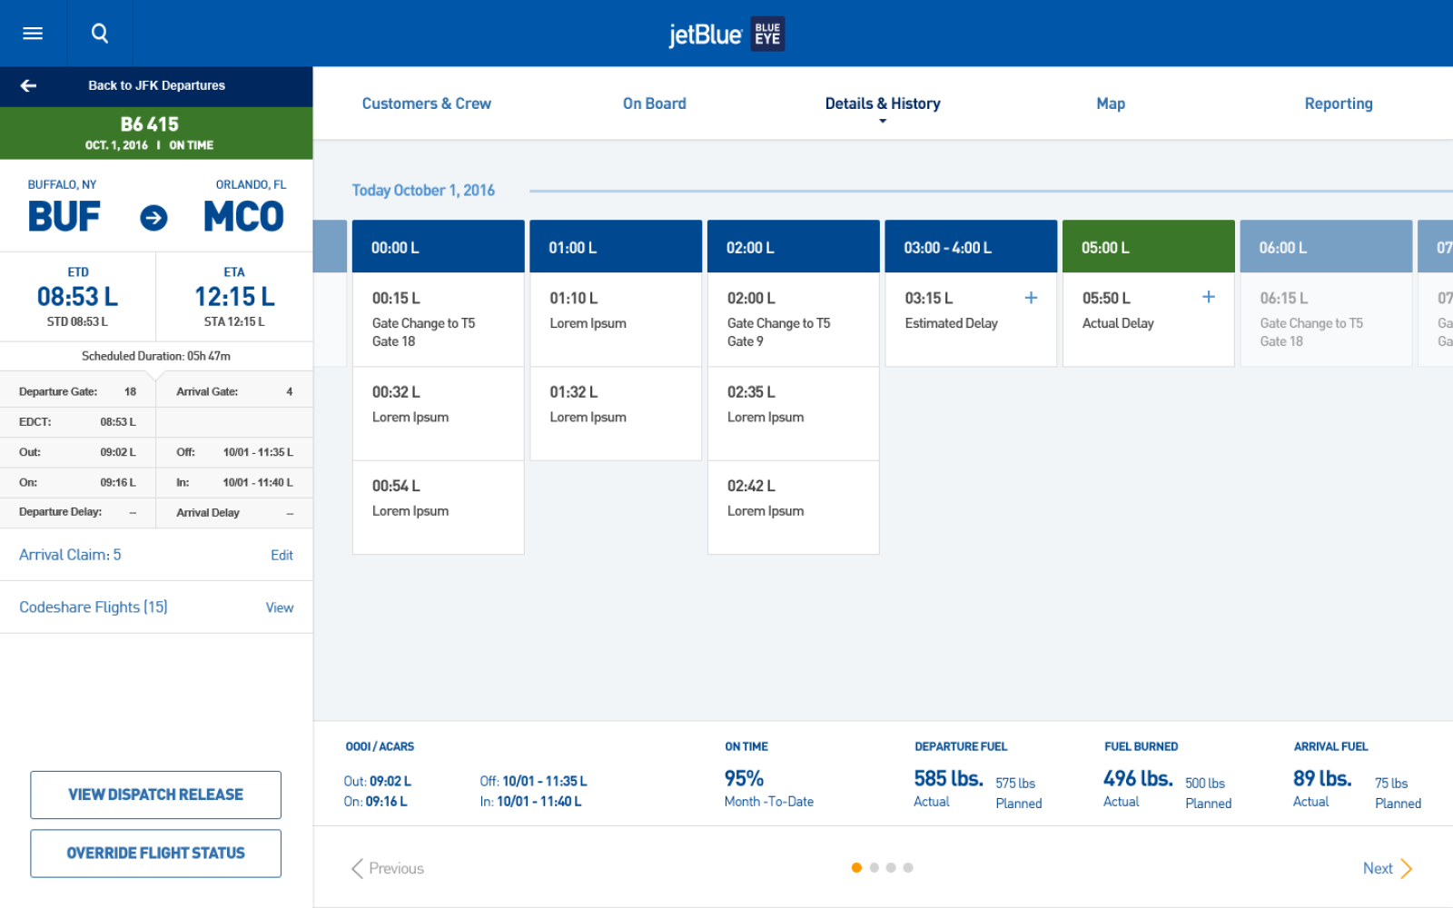Click the Previous chevron arrow
1453x908 pixels.
click(358, 869)
